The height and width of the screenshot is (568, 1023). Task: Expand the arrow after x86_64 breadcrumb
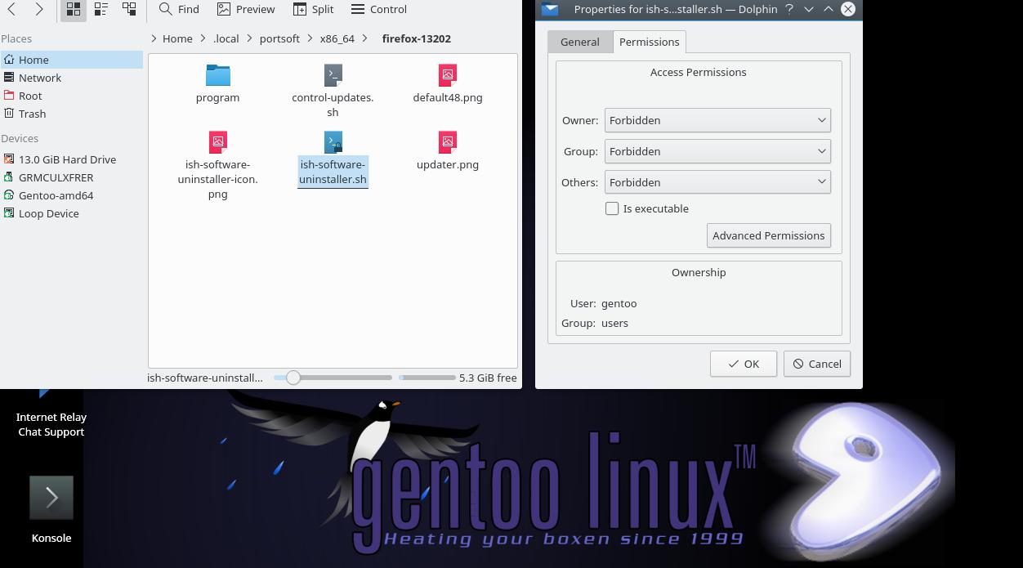coord(365,38)
